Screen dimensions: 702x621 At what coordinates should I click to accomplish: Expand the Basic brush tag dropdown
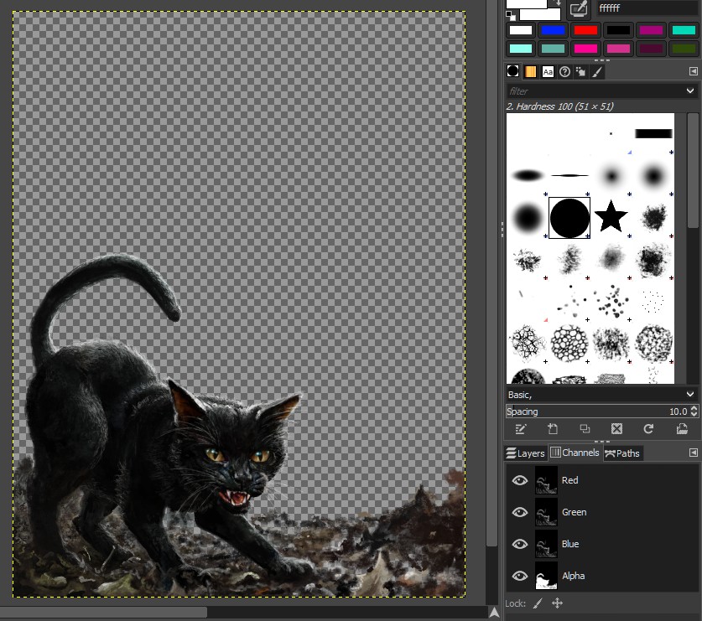(690, 394)
